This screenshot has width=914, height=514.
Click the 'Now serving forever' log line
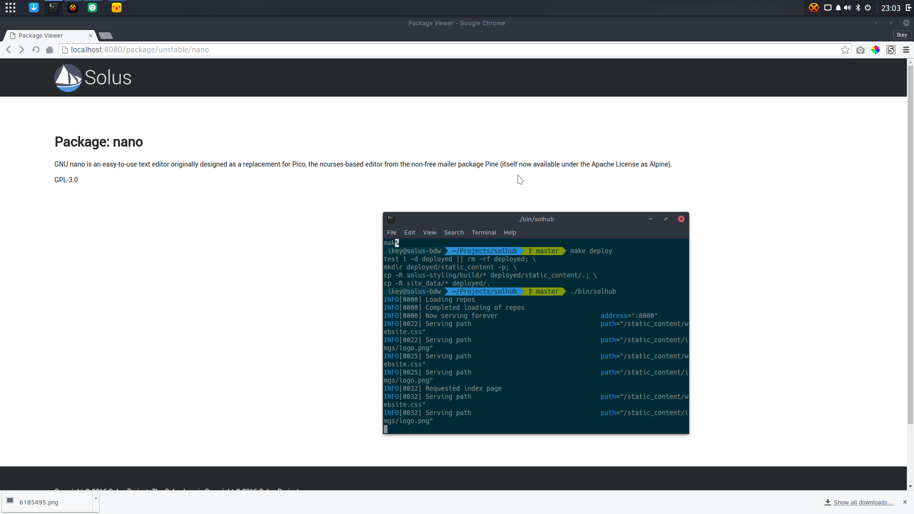click(x=461, y=316)
